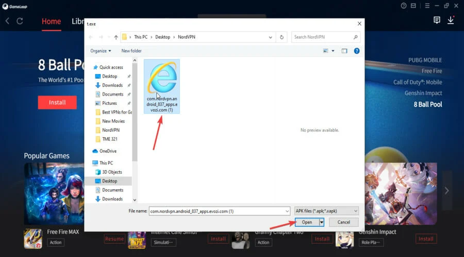Image resolution: width=464 pixels, height=257 pixels.
Task: Show next popular games with right chevron
Action: pyautogui.click(x=447, y=191)
